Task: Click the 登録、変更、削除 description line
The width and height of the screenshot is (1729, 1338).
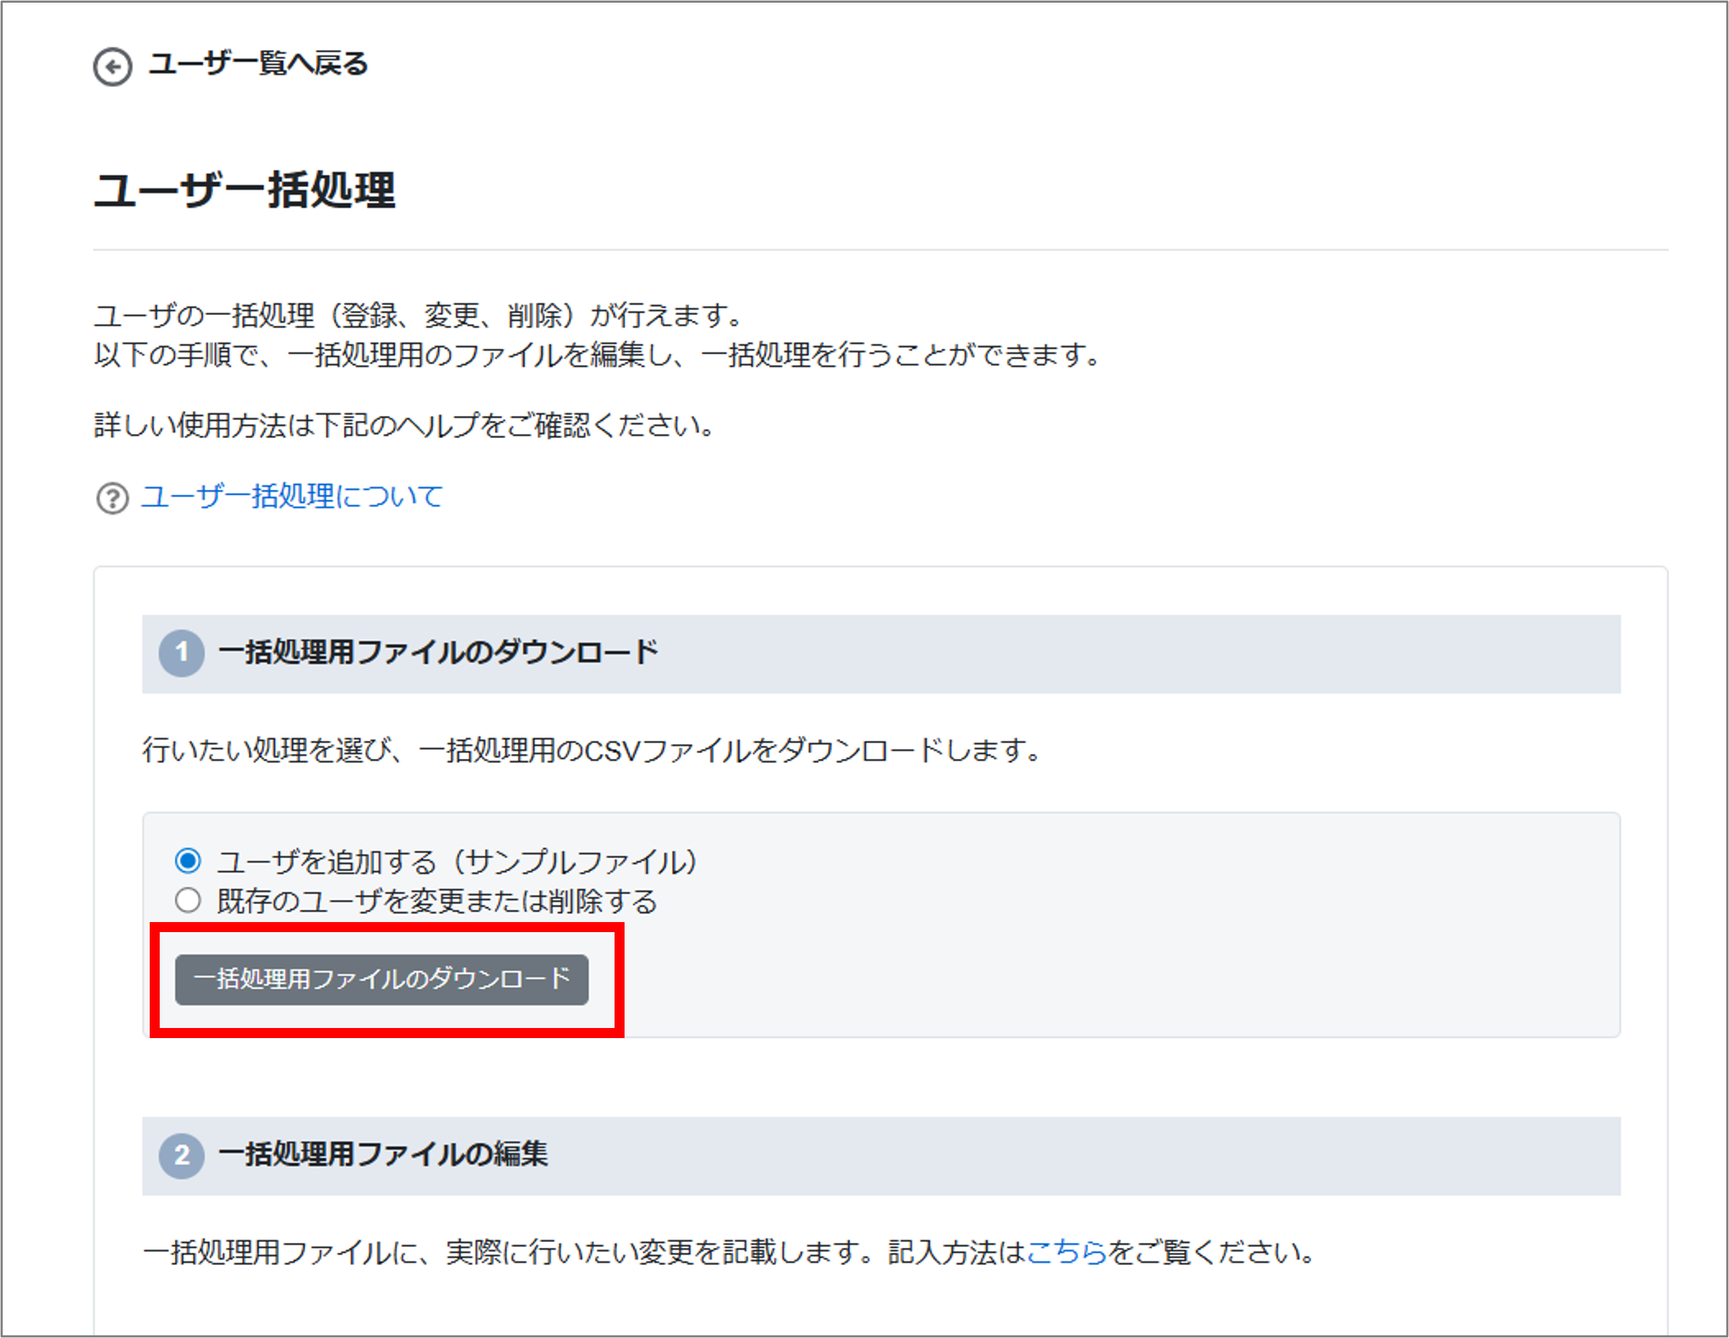Action: [x=418, y=316]
